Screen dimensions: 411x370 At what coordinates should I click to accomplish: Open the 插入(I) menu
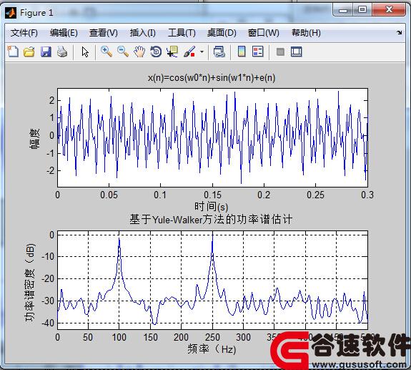point(142,33)
